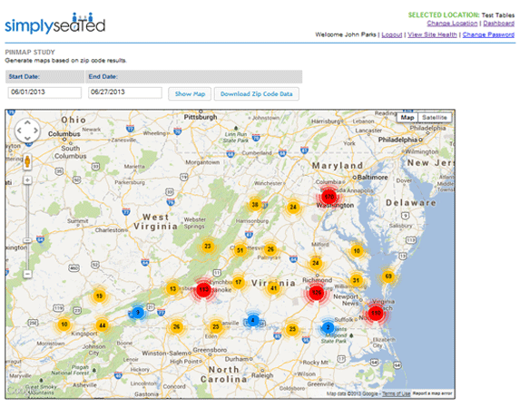Click the red 170 cluster near Washington
Screen dimensions: 520x407
(x=329, y=197)
